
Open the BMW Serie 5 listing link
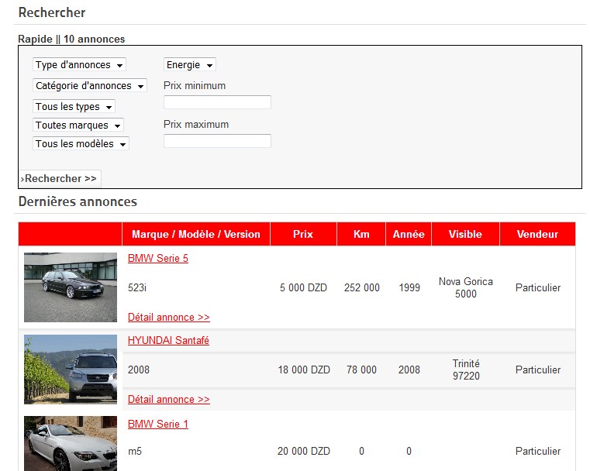pyautogui.click(x=158, y=259)
